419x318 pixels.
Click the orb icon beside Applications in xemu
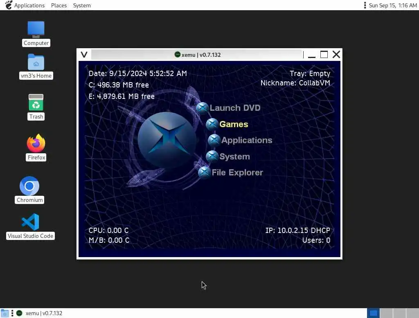tap(214, 140)
